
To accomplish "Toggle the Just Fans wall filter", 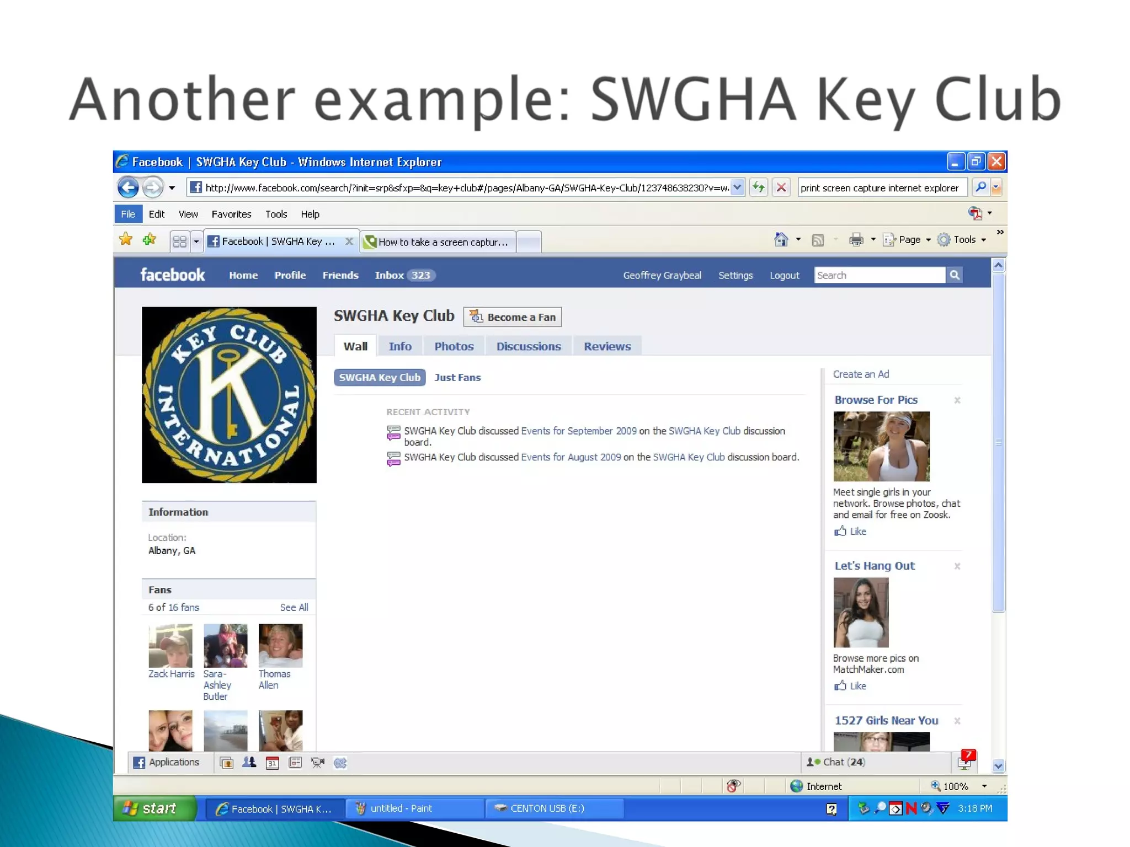I will pos(457,378).
